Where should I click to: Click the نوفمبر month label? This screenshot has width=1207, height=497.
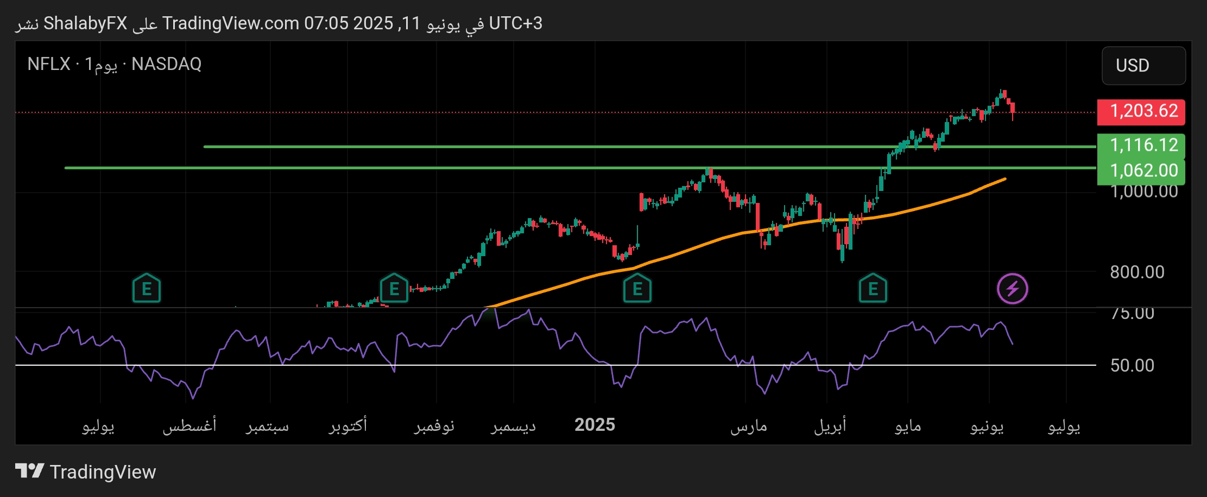(434, 426)
